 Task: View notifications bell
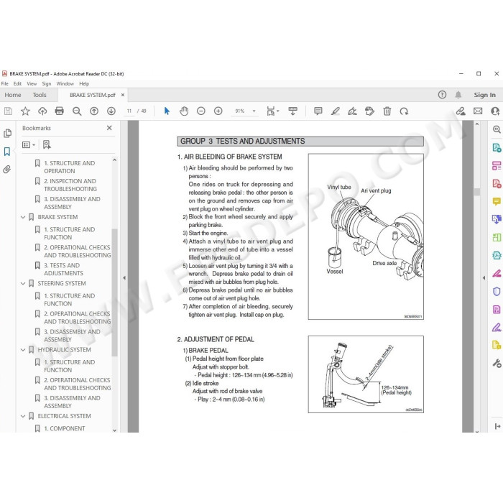pos(458,95)
